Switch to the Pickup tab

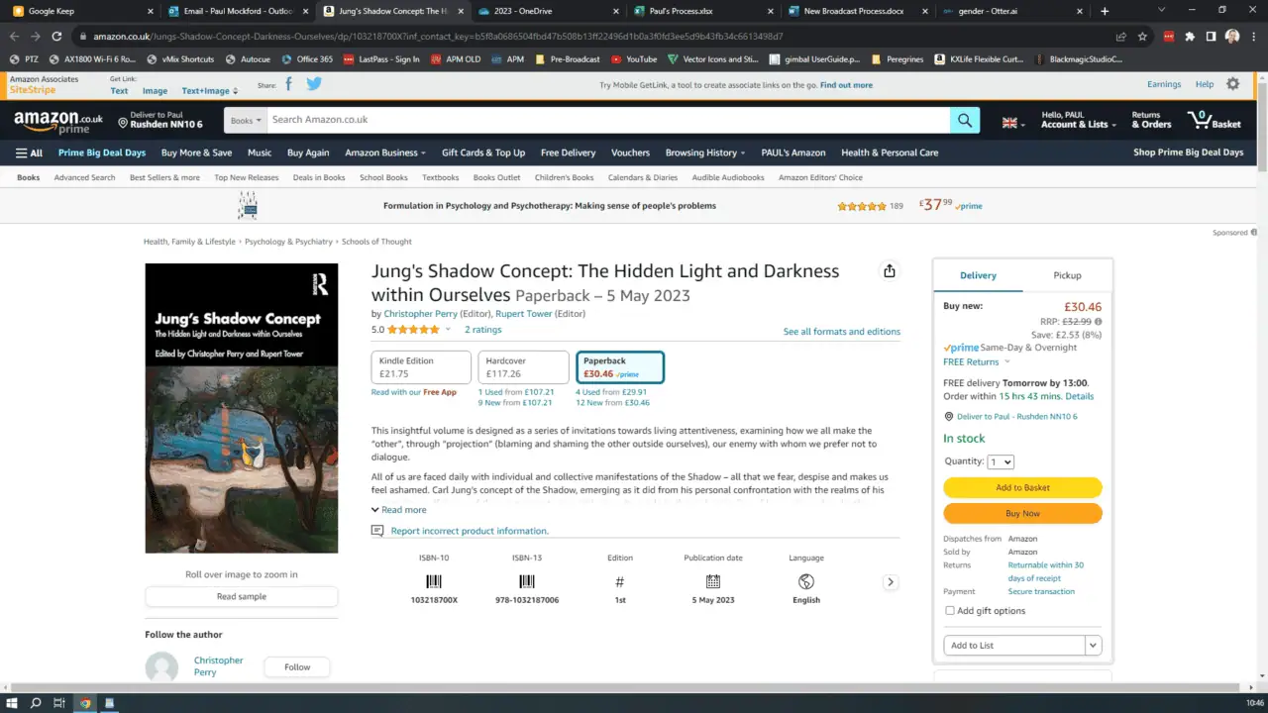[x=1067, y=275]
